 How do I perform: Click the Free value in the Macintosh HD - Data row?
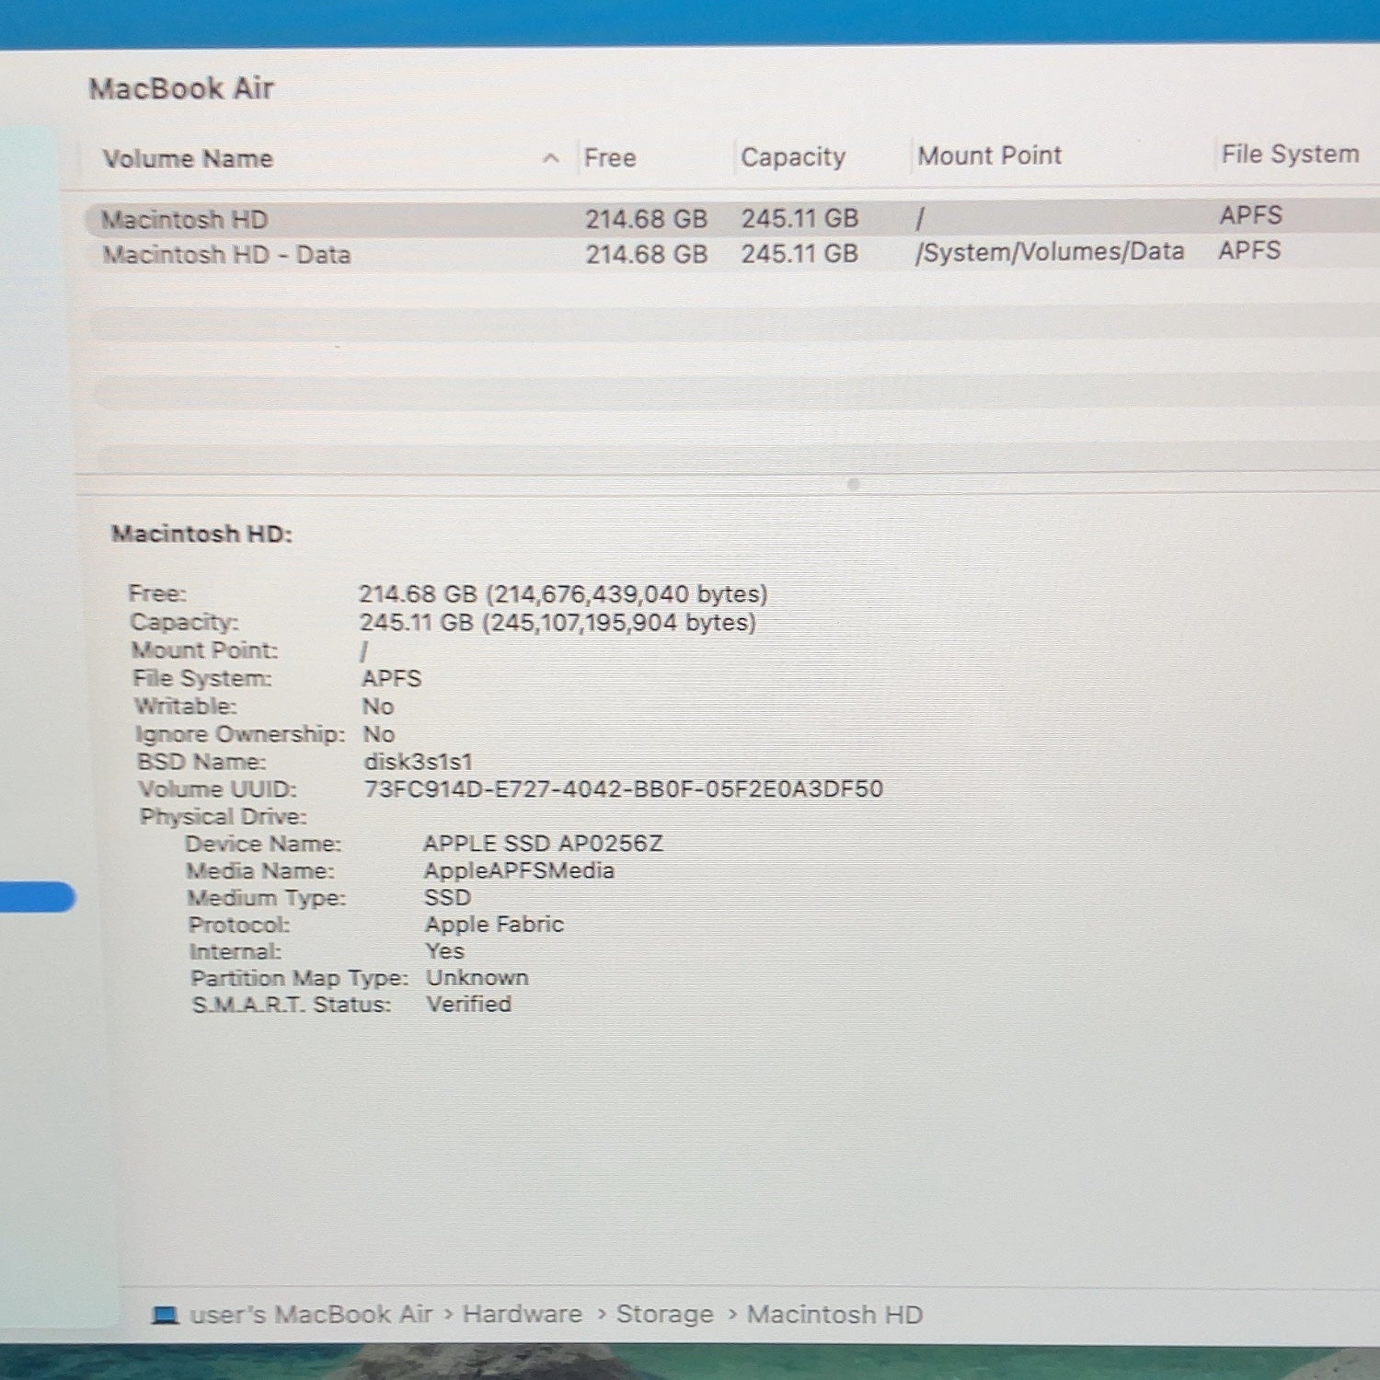click(646, 254)
